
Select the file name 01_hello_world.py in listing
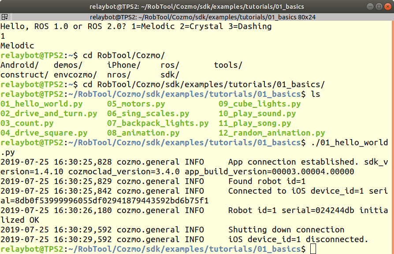click(x=41, y=104)
